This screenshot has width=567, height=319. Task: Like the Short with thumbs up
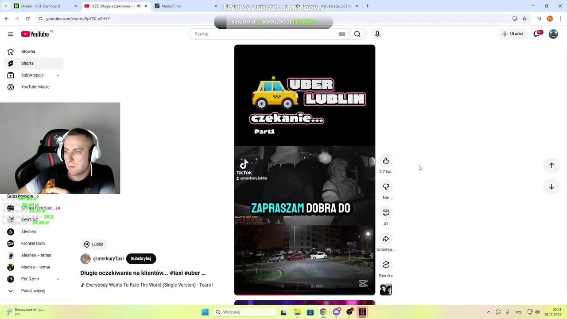[386, 161]
